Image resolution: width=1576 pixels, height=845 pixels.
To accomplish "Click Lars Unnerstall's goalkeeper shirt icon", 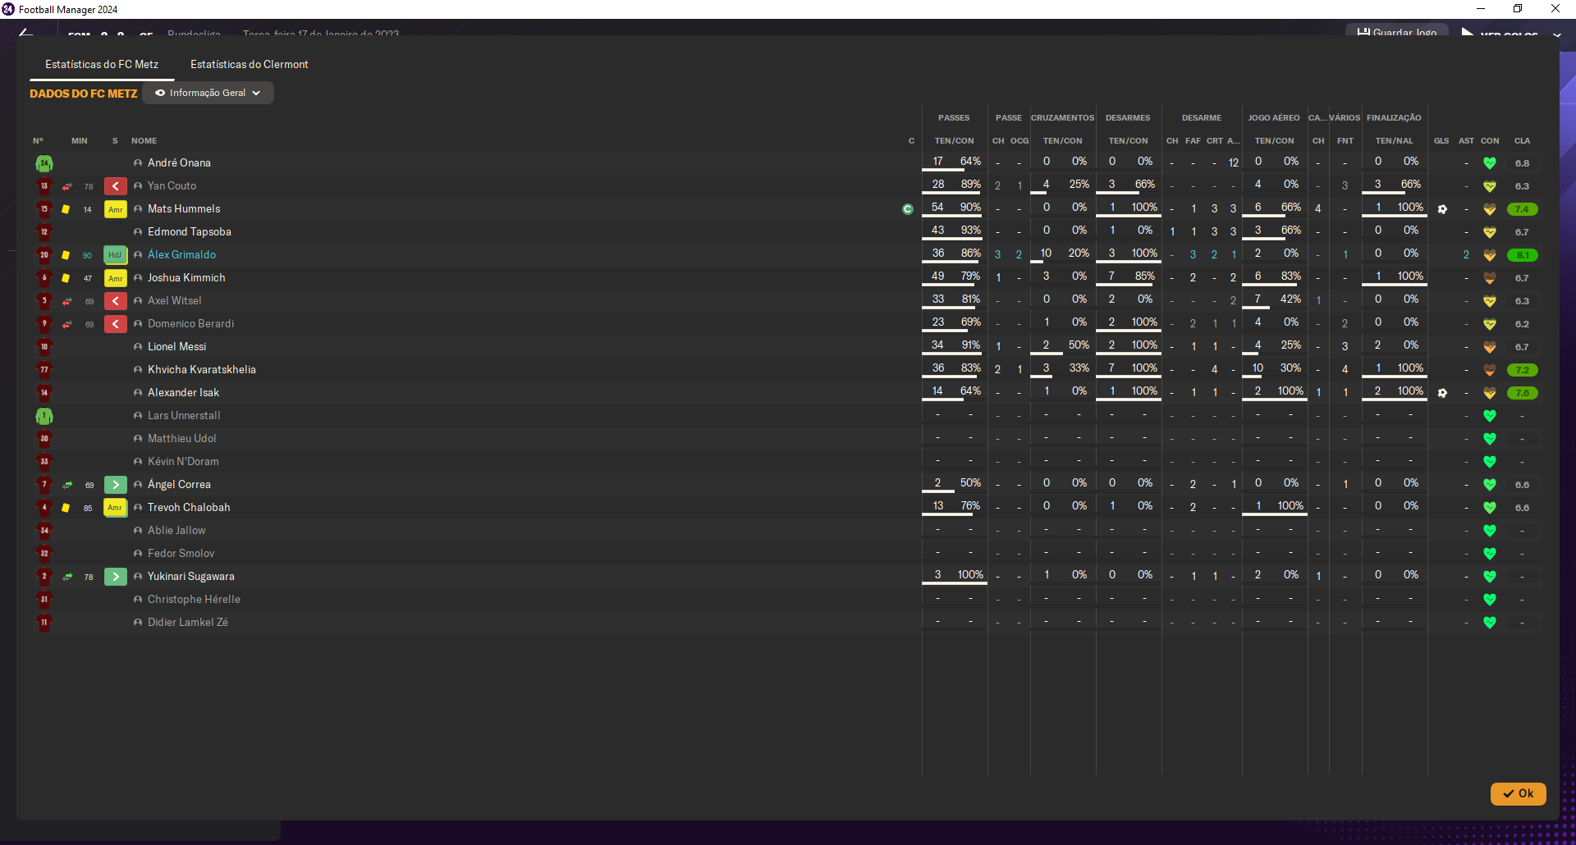I will [44, 416].
